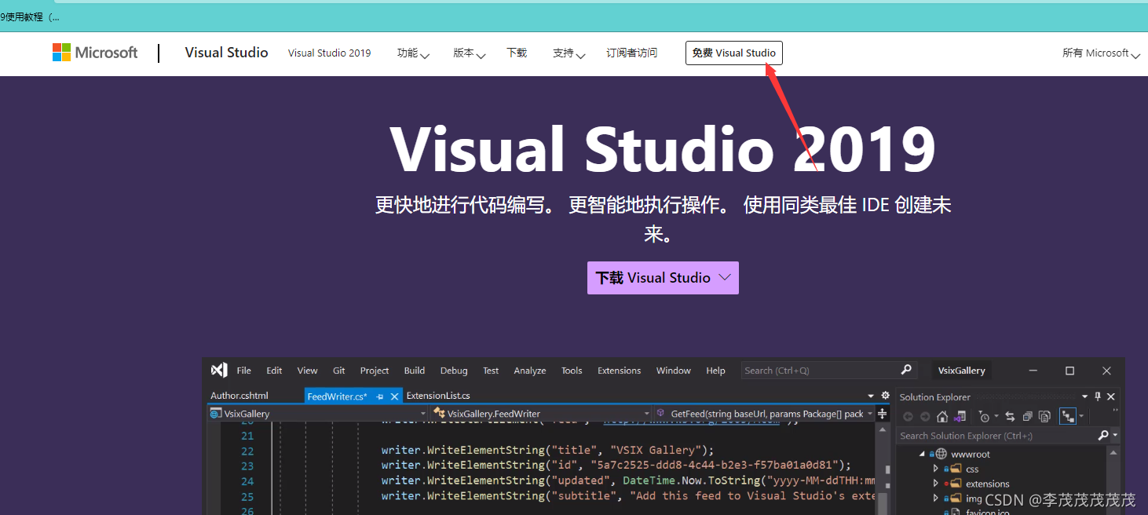Click the favicon.ico file icon
Screen dimensions: 1148x515
[954, 512]
